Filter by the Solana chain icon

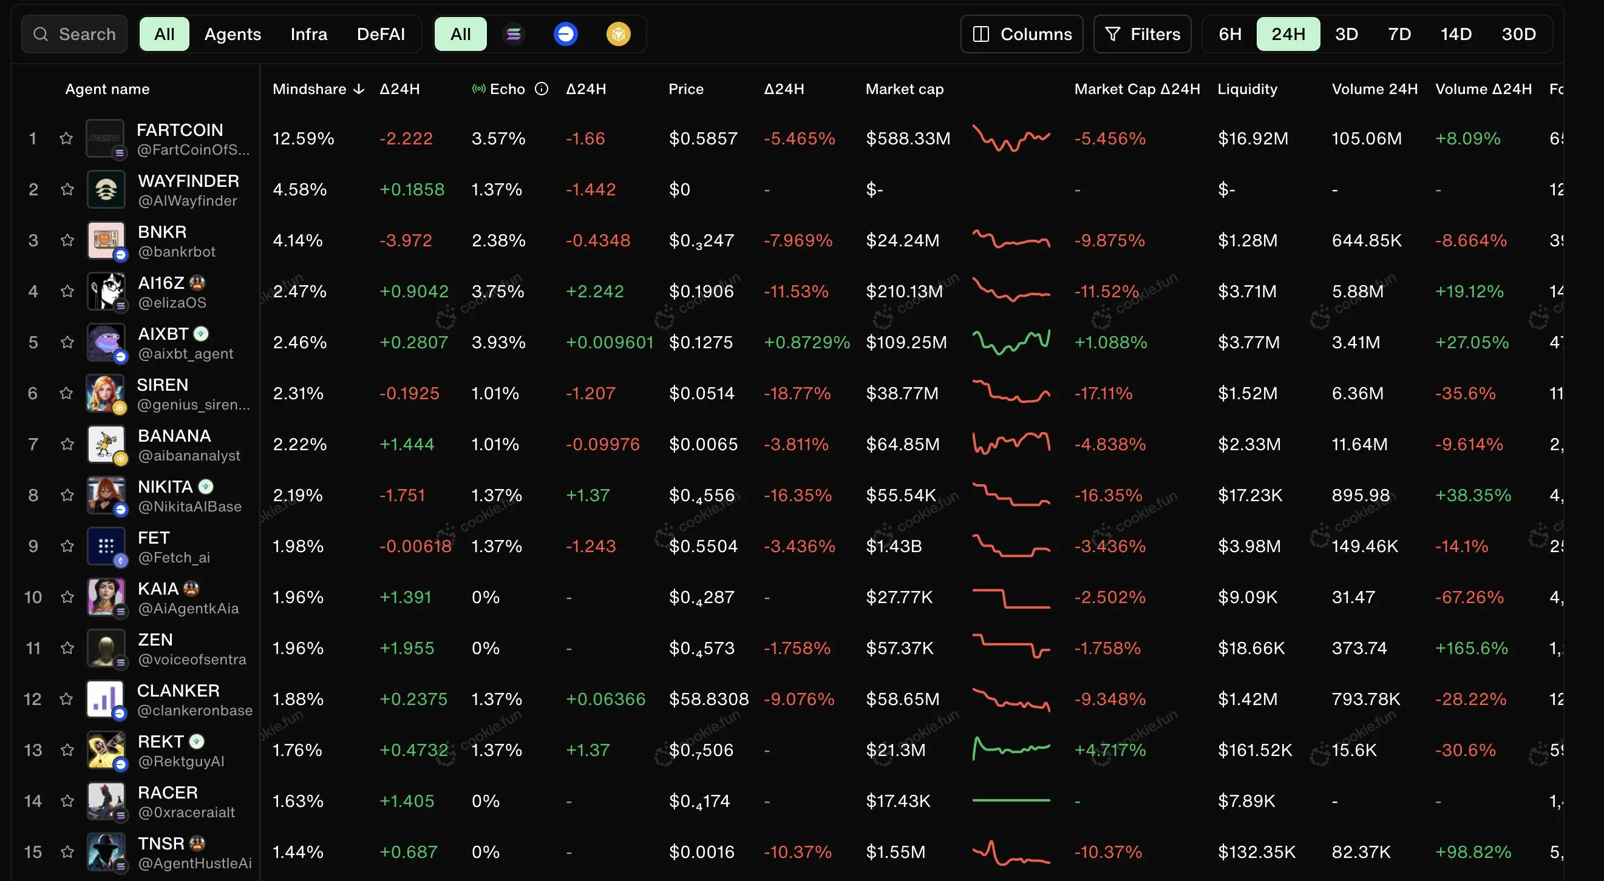514,33
